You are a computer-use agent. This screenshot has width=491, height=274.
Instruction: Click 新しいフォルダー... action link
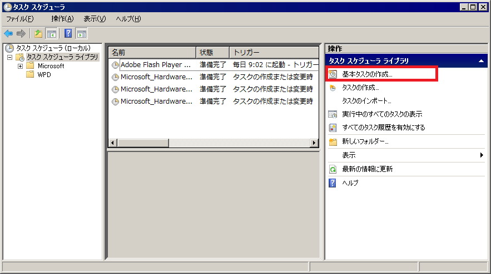365,141
